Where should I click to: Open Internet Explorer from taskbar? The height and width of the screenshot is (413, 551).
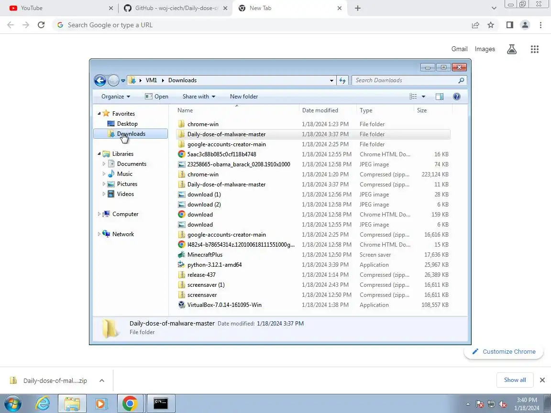coord(43,404)
